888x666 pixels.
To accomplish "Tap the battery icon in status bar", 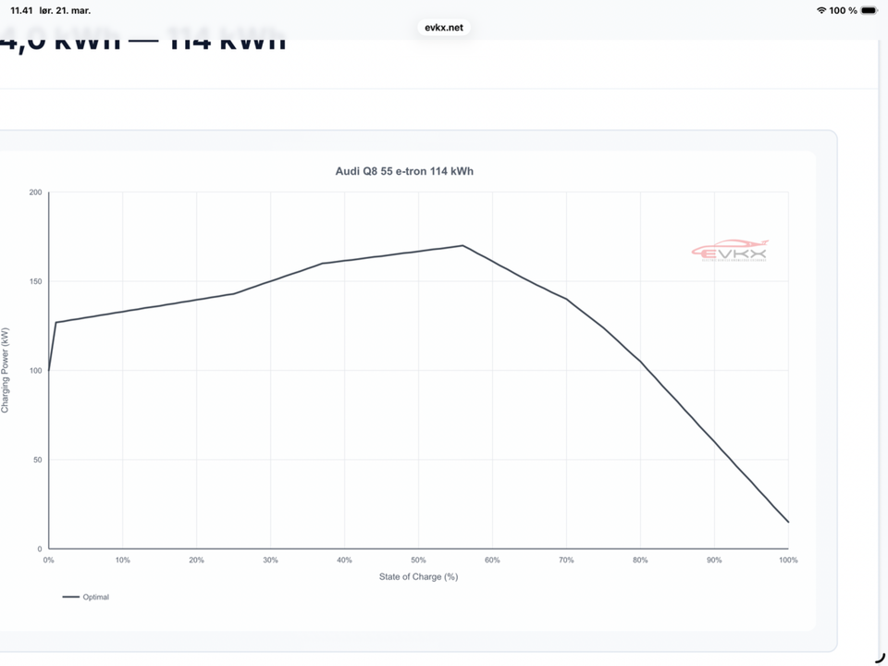I will (869, 10).
